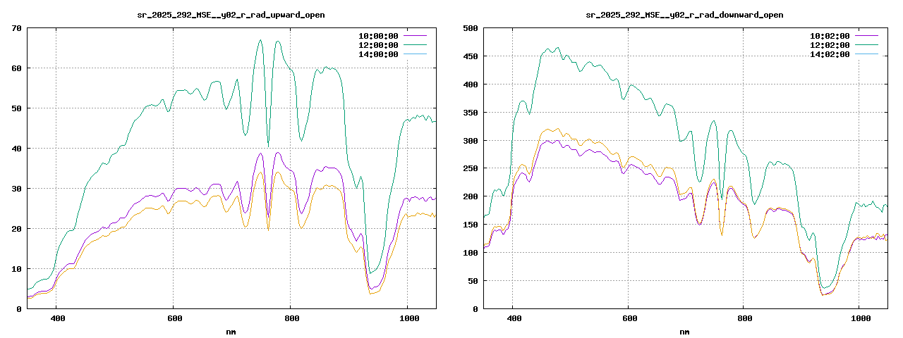Select the 10:02:00 legend label
This screenshot has width=903, height=338.
(830, 36)
